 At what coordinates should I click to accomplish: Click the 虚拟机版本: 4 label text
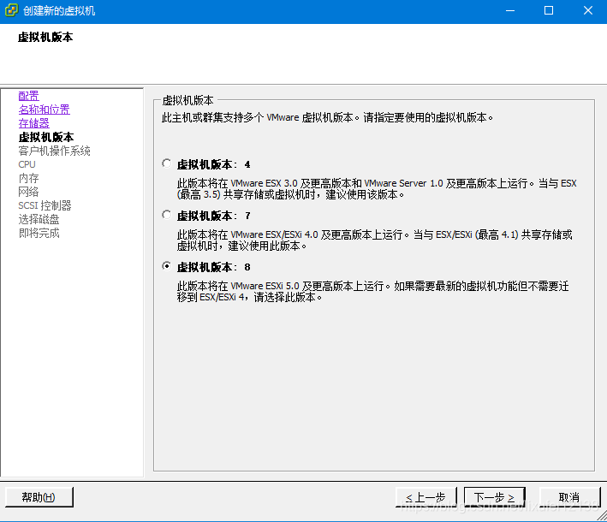[214, 164]
